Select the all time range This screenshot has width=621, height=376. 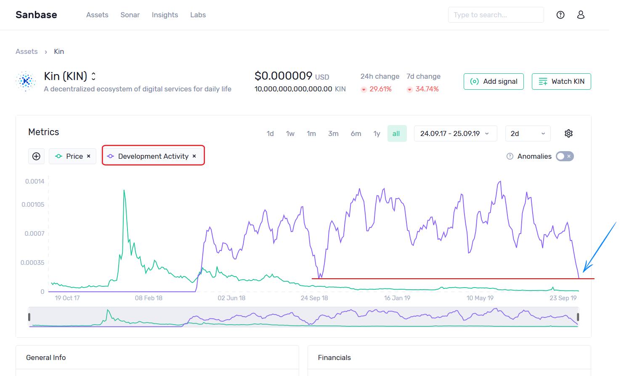(x=396, y=133)
